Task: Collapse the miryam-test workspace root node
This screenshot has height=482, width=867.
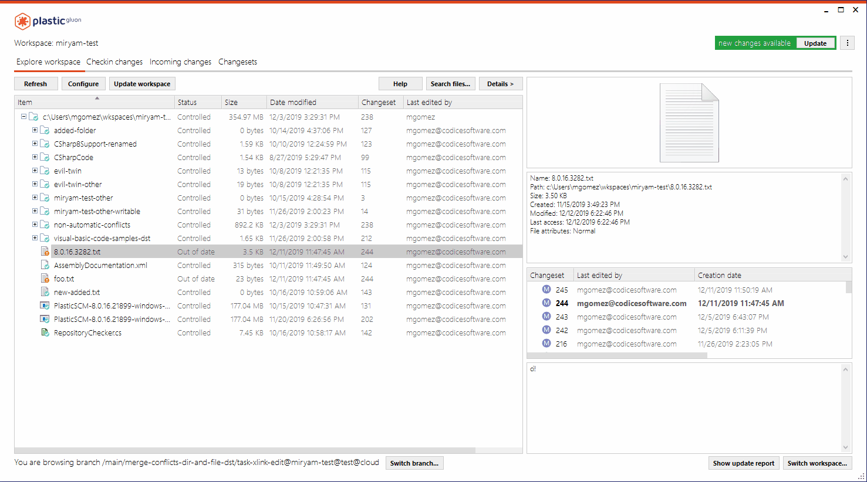Action: (x=23, y=117)
